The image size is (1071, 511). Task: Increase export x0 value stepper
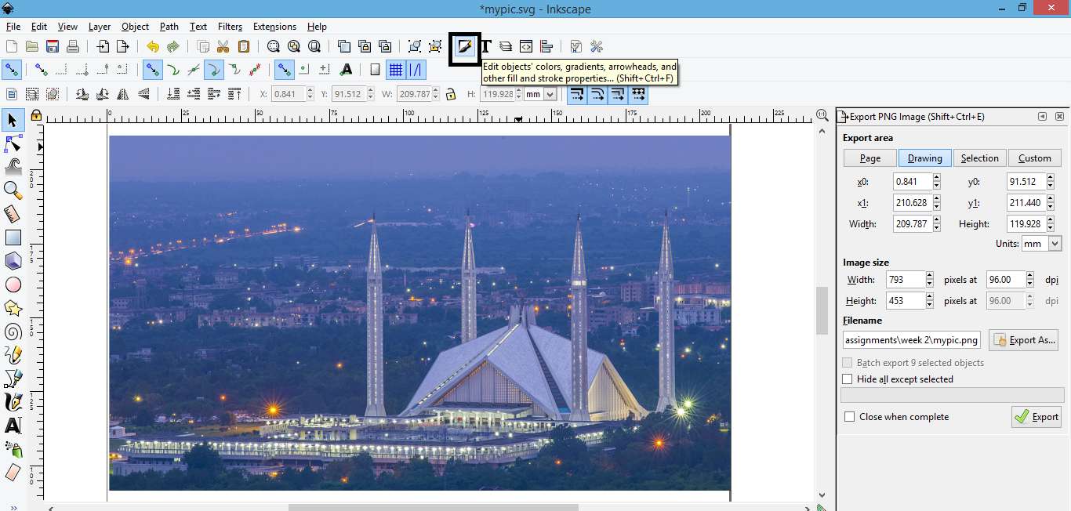937,179
